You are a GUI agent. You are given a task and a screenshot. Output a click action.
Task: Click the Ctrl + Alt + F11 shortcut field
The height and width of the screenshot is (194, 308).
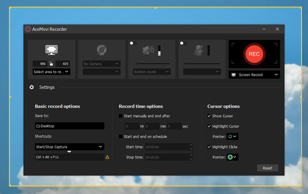pos(70,157)
